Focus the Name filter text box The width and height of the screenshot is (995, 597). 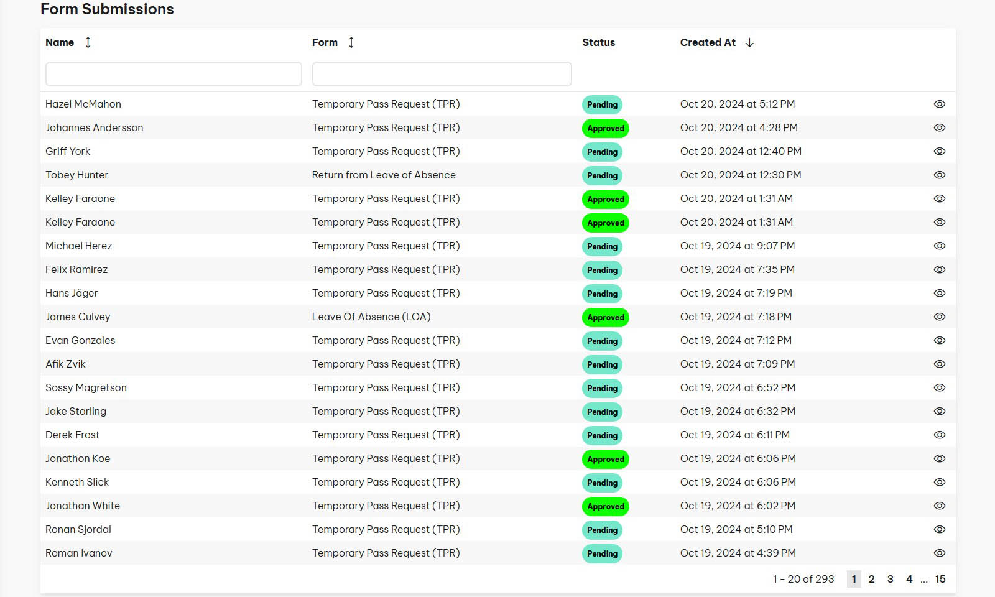coord(174,74)
